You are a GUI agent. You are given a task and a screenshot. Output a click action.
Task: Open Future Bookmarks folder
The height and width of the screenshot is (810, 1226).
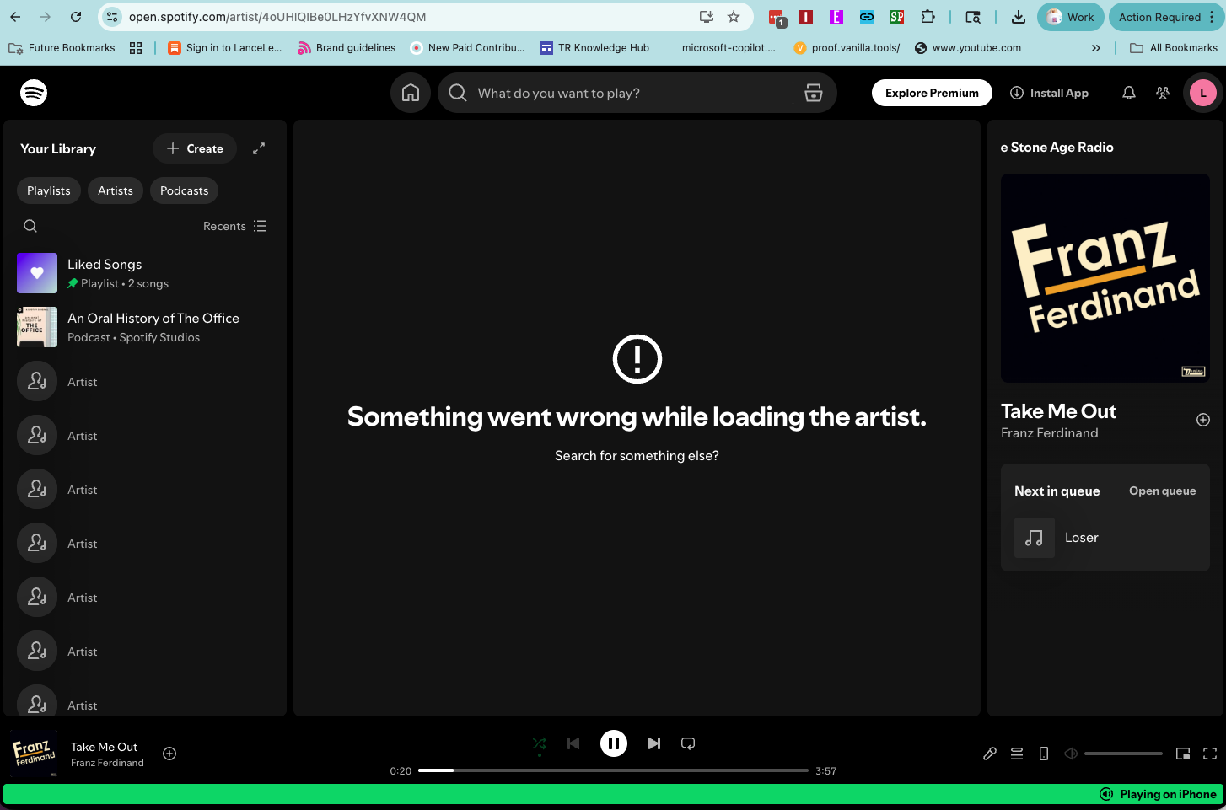coord(62,48)
